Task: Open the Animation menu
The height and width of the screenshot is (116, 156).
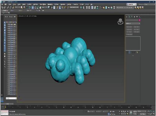Action: coord(36,4)
